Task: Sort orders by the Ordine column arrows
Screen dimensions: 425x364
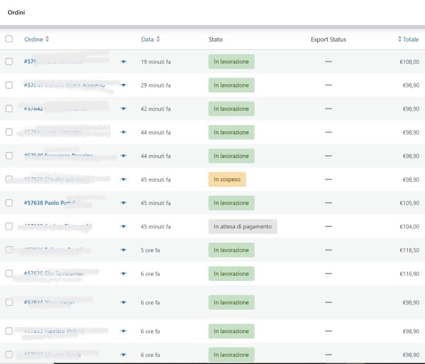Action: point(47,39)
